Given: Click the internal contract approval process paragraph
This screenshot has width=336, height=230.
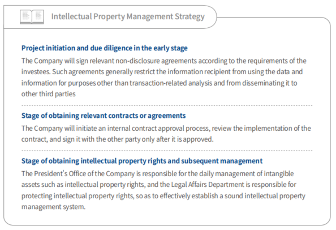Looking at the screenshot, I should (166, 134).
